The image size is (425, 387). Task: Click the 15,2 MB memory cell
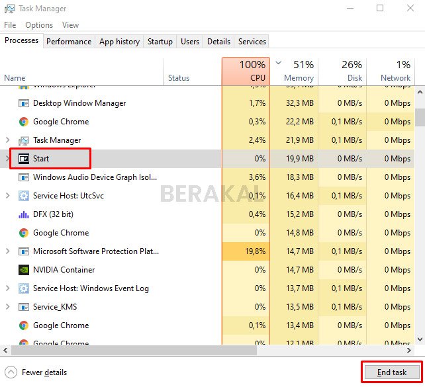(294, 214)
